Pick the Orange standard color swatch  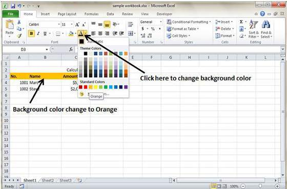91,87
